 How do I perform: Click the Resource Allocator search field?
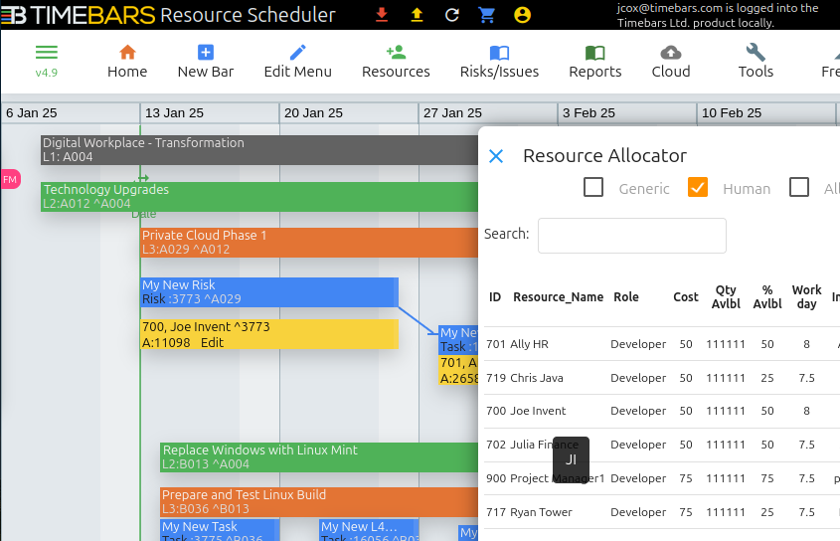point(632,236)
